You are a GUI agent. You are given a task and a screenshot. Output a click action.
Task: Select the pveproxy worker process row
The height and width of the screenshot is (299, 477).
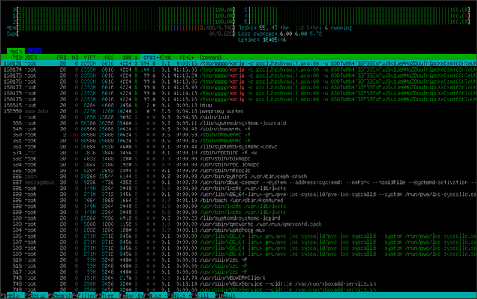238,111
